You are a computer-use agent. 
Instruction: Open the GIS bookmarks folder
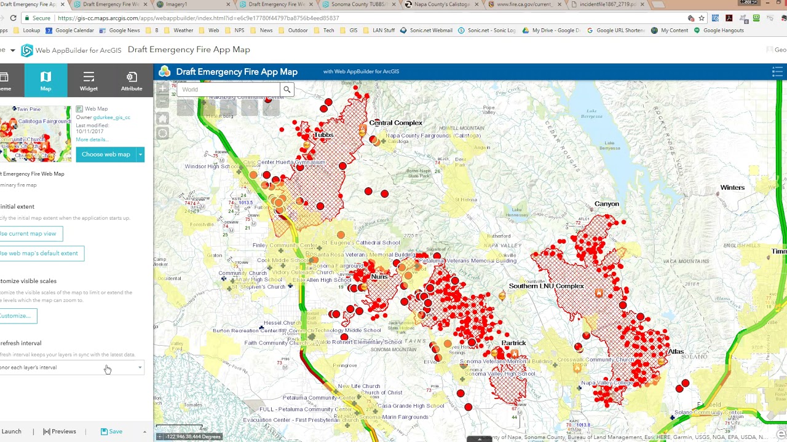pyautogui.click(x=349, y=30)
